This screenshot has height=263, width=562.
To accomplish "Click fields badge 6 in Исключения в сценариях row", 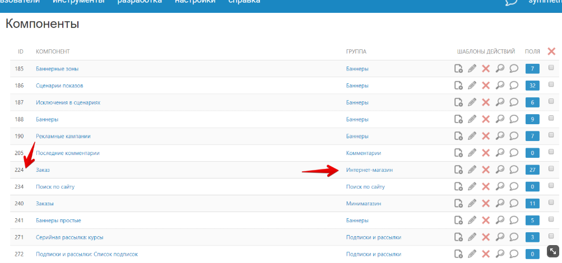I will [x=532, y=102].
